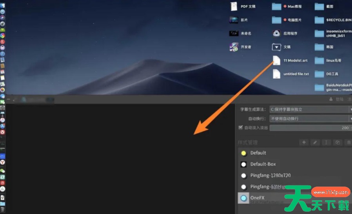352x214 pixels.
Task: Open the 自动换行 dropdown
Action: click(311, 119)
